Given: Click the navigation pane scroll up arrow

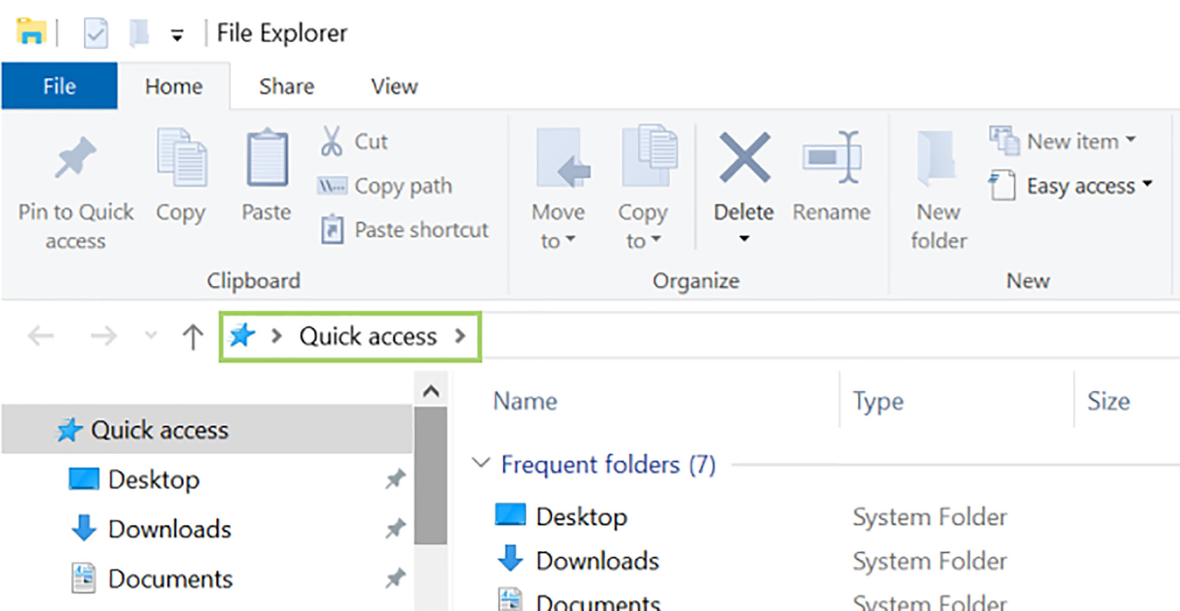Looking at the screenshot, I should 431,391.
